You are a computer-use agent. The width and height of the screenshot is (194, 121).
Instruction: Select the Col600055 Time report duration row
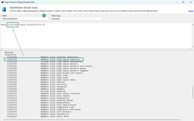pyautogui.click(x=43, y=59)
